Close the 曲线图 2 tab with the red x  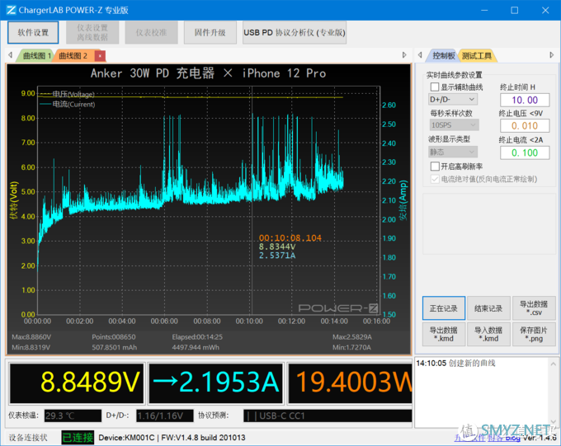point(100,56)
